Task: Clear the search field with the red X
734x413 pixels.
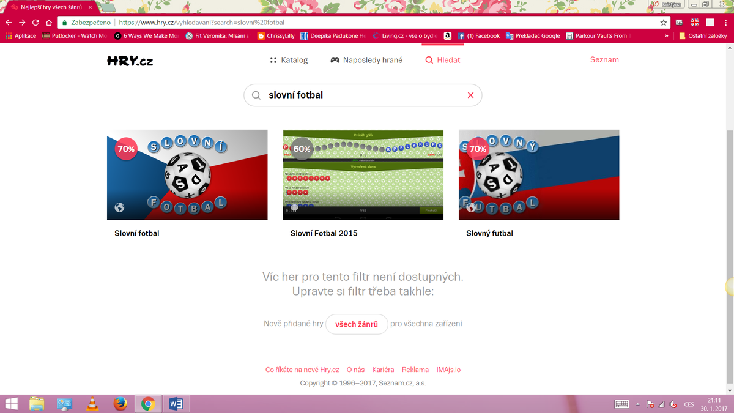Action: 470,95
